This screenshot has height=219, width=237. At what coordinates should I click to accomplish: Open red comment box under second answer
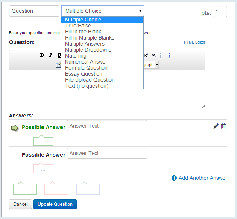click(43, 168)
